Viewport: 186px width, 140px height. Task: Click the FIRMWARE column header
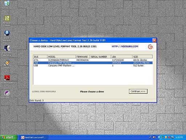(83, 57)
